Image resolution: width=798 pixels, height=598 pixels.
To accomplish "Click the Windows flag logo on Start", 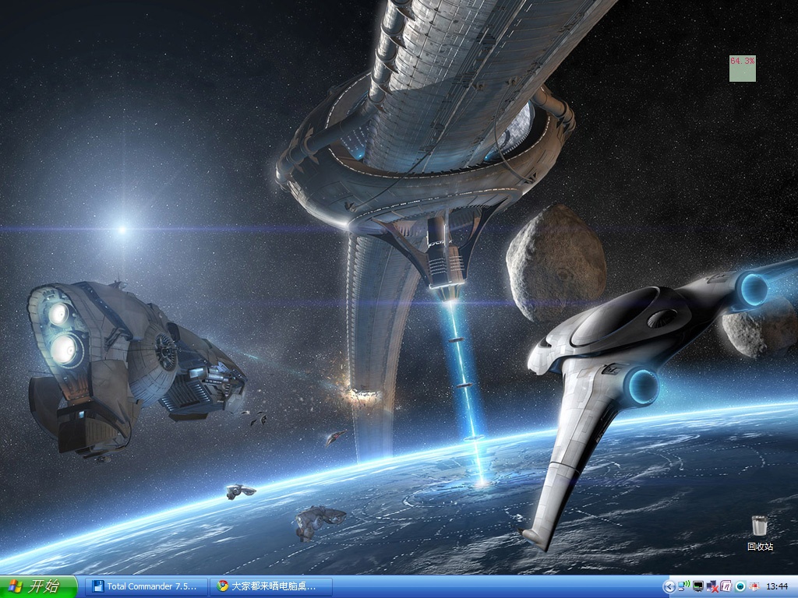I will click(16, 586).
